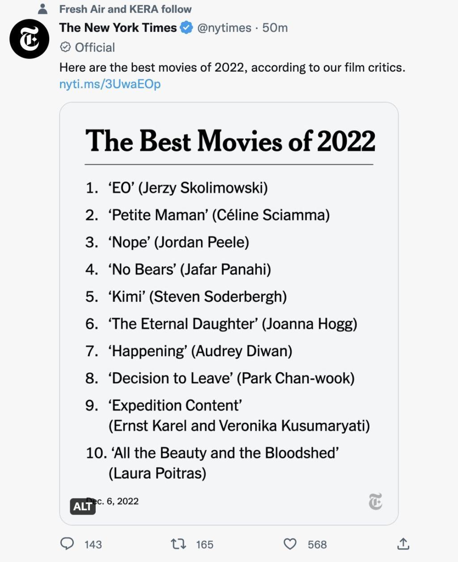Click the 568 likes count
The image size is (458, 562).
point(317,545)
